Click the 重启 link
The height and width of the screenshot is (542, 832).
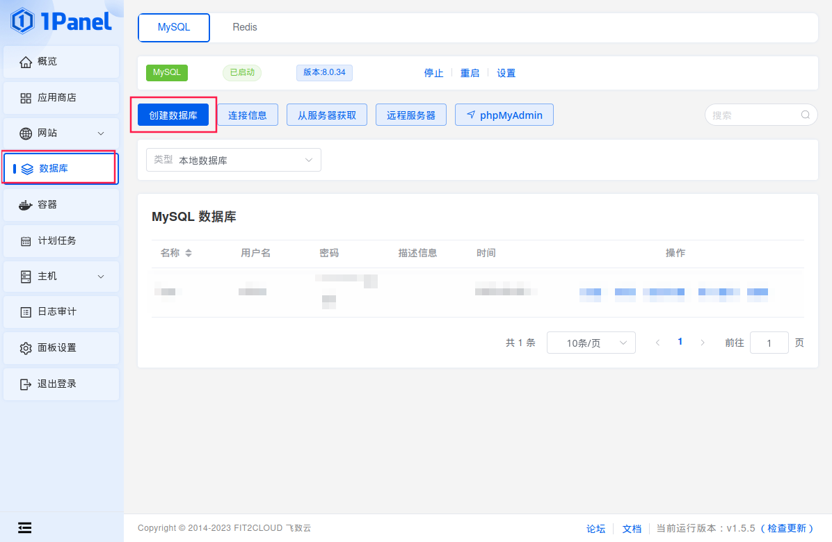470,73
